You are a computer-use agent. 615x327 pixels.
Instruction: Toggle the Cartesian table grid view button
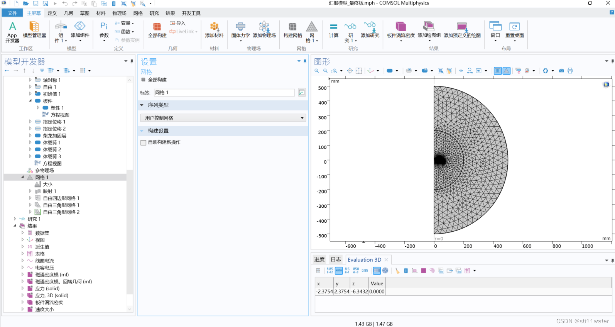pyautogui.click(x=377, y=271)
